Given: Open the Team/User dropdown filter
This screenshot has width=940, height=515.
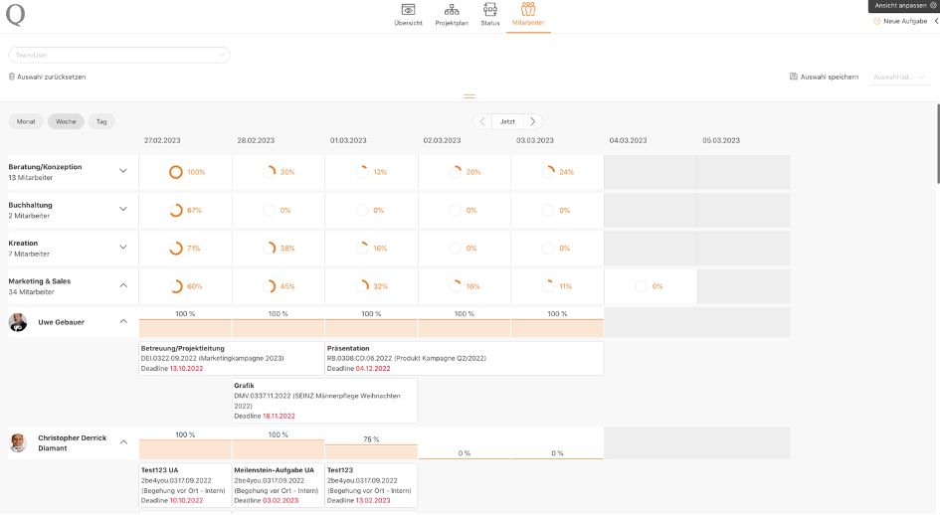Looking at the screenshot, I should click(x=118, y=55).
